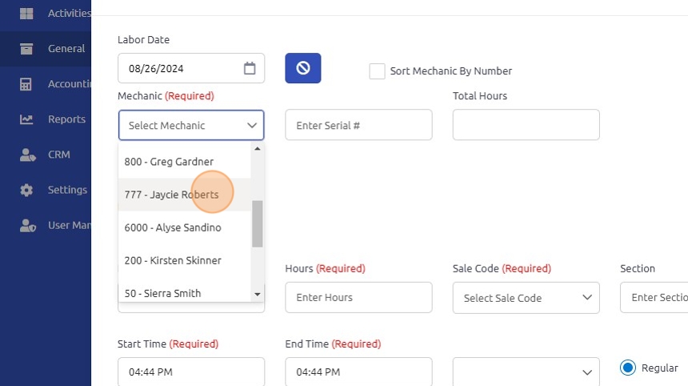Collapse the Select Mechanic dropdown

252,126
